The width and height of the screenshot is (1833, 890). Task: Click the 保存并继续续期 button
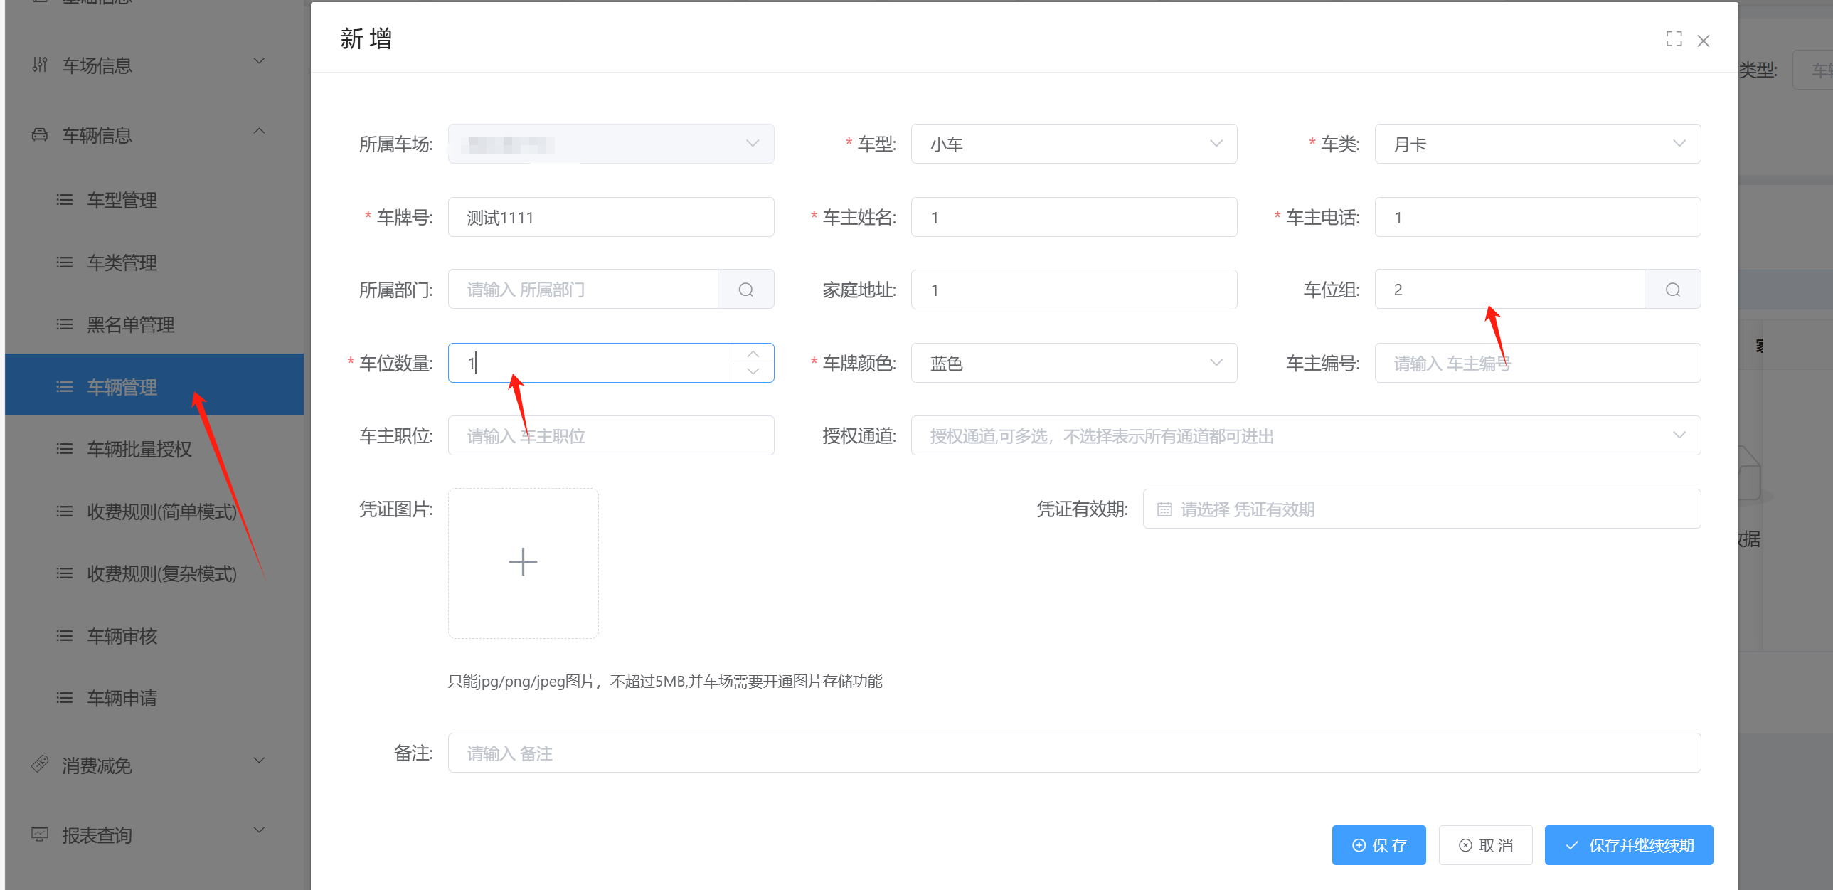(x=1629, y=845)
